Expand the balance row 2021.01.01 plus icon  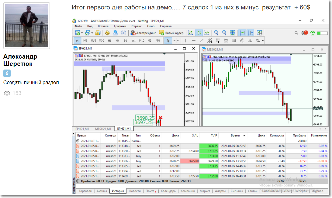78,141
